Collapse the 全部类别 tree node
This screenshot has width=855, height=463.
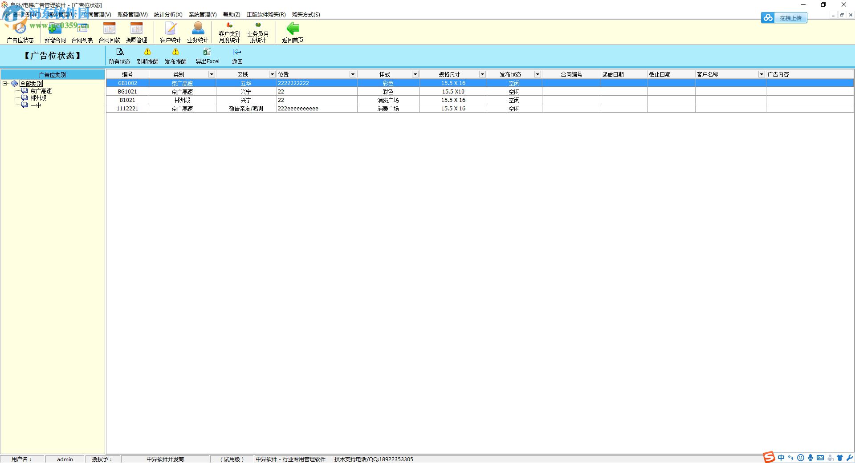coord(5,83)
